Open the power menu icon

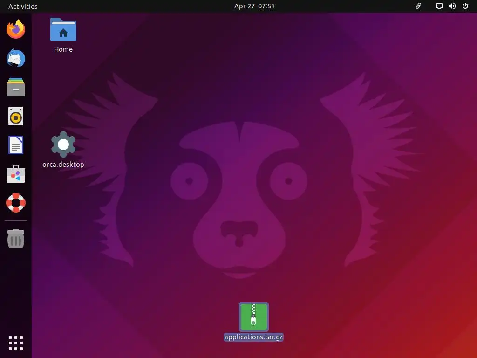pyautogui.click(x=465, y=6)
